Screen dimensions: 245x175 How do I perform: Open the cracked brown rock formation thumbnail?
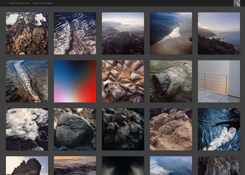click(x=123, y=81)
